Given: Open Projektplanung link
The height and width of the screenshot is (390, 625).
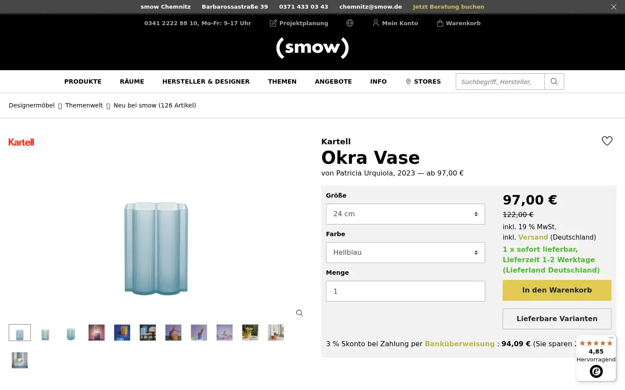Looking at the screenshot, I should [299, 23].
